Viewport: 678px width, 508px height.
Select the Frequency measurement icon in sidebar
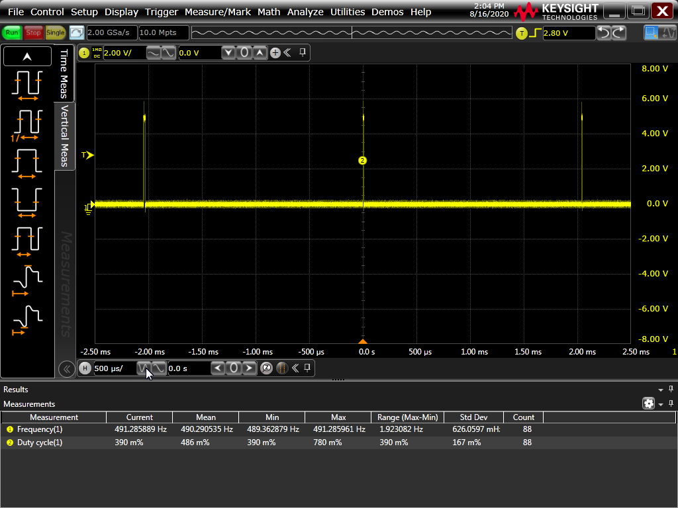26,123
